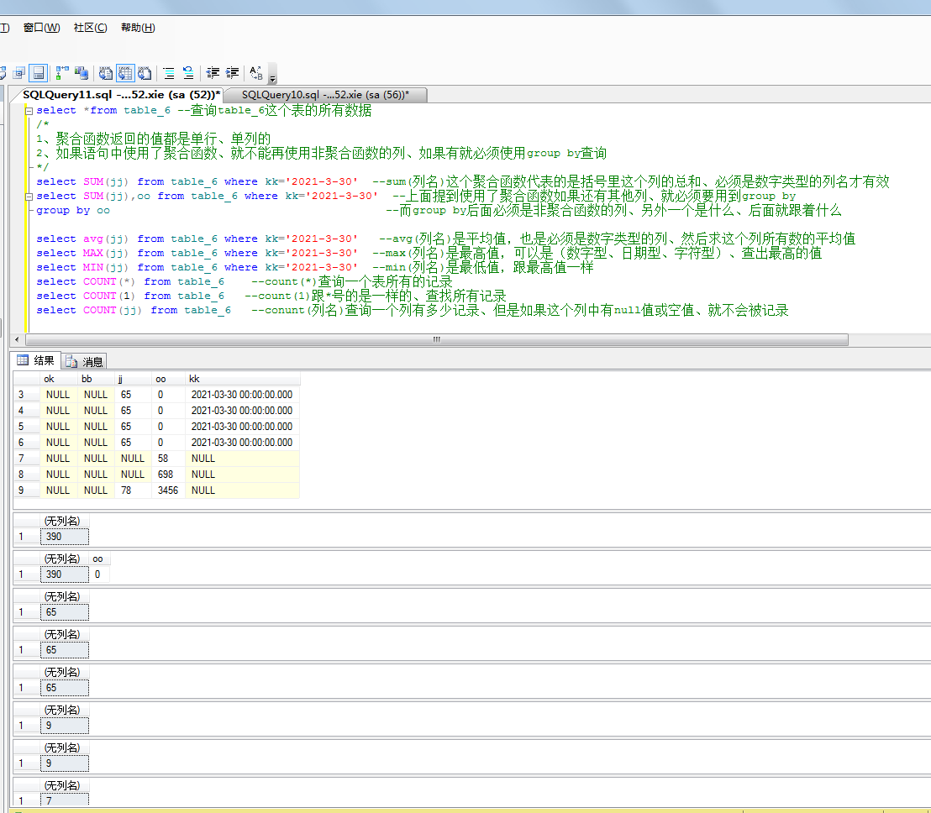Click the bb column header

96,379
